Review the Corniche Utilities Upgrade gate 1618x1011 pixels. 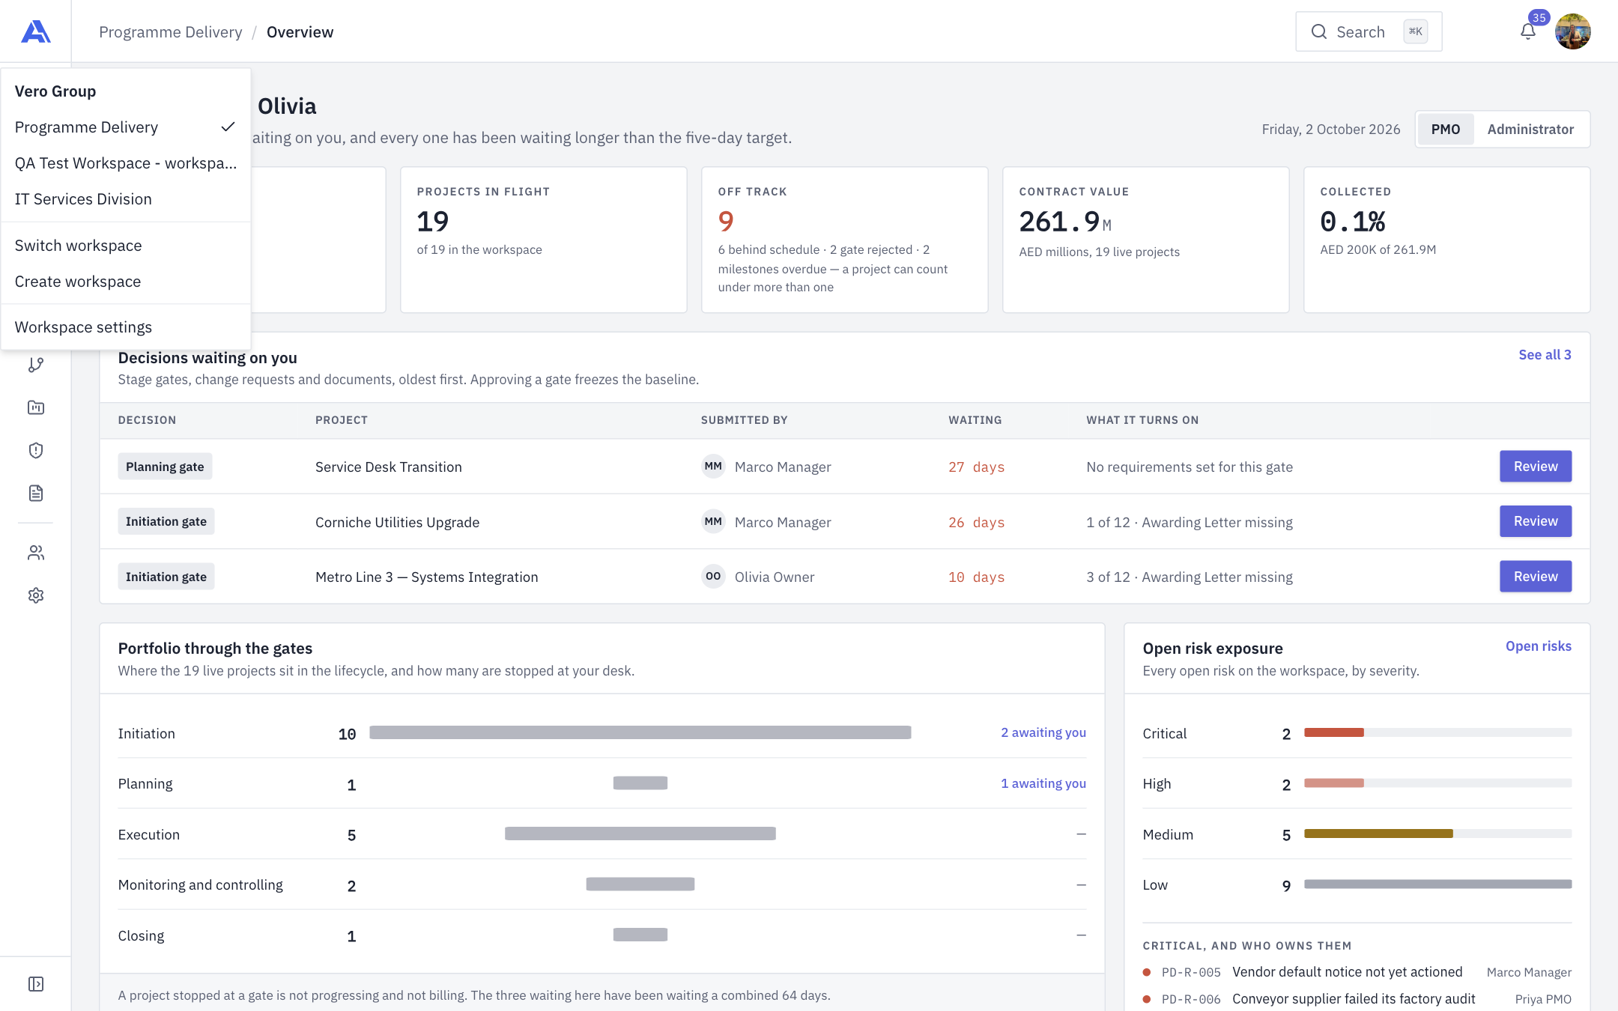(1536, 521)
